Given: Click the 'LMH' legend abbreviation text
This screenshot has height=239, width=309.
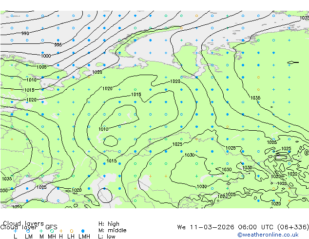Looking at the screenshot, I should point(84,237).
